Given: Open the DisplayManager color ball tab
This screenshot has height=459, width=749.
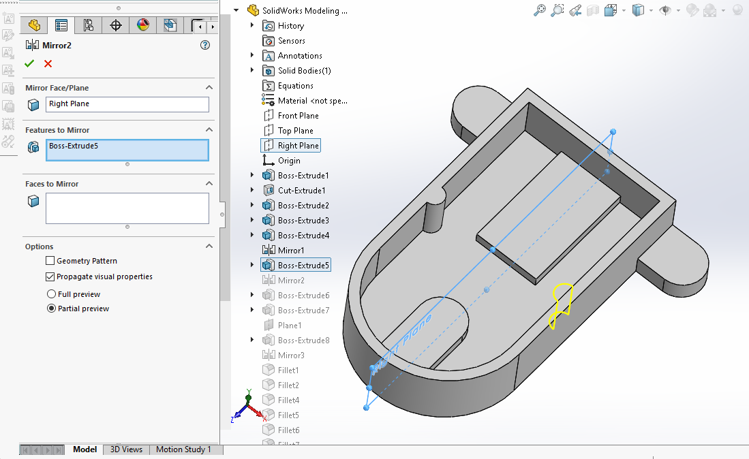Looking at the screenshot, I should point(143,26).
